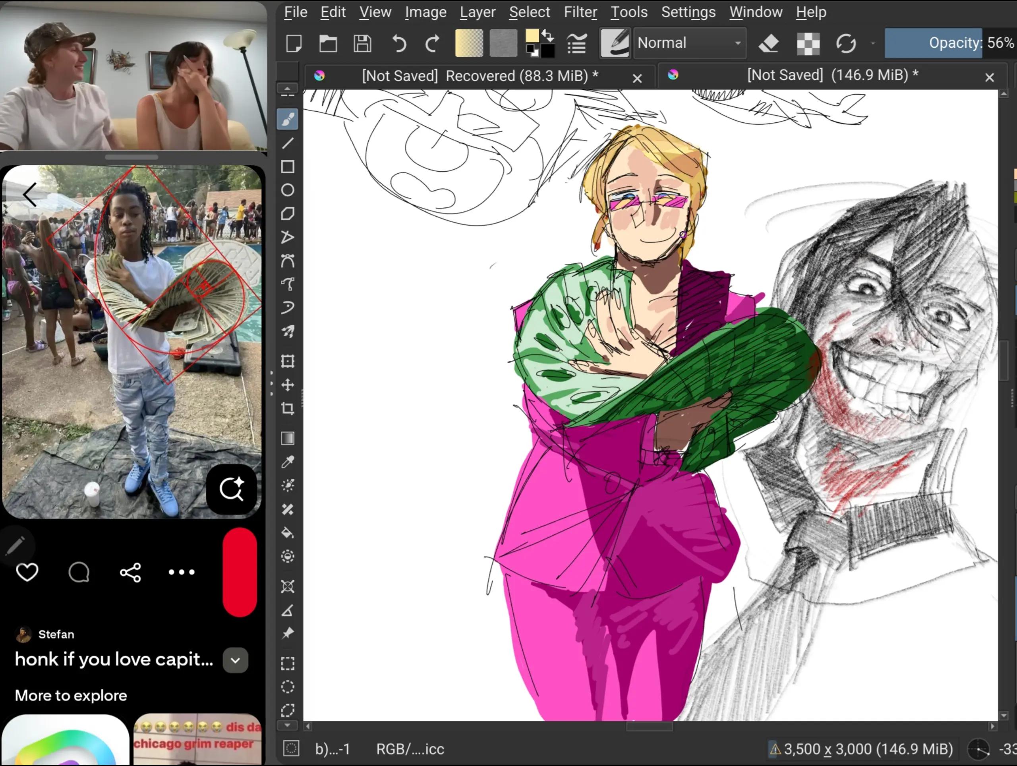
Task: Open the Layer menu
Action: click(478, 12)
